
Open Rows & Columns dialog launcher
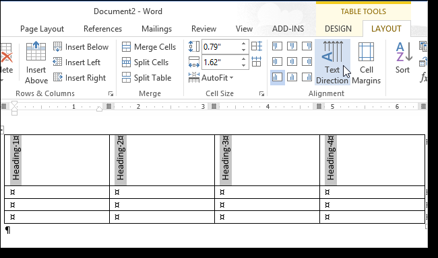coord(111,94)
